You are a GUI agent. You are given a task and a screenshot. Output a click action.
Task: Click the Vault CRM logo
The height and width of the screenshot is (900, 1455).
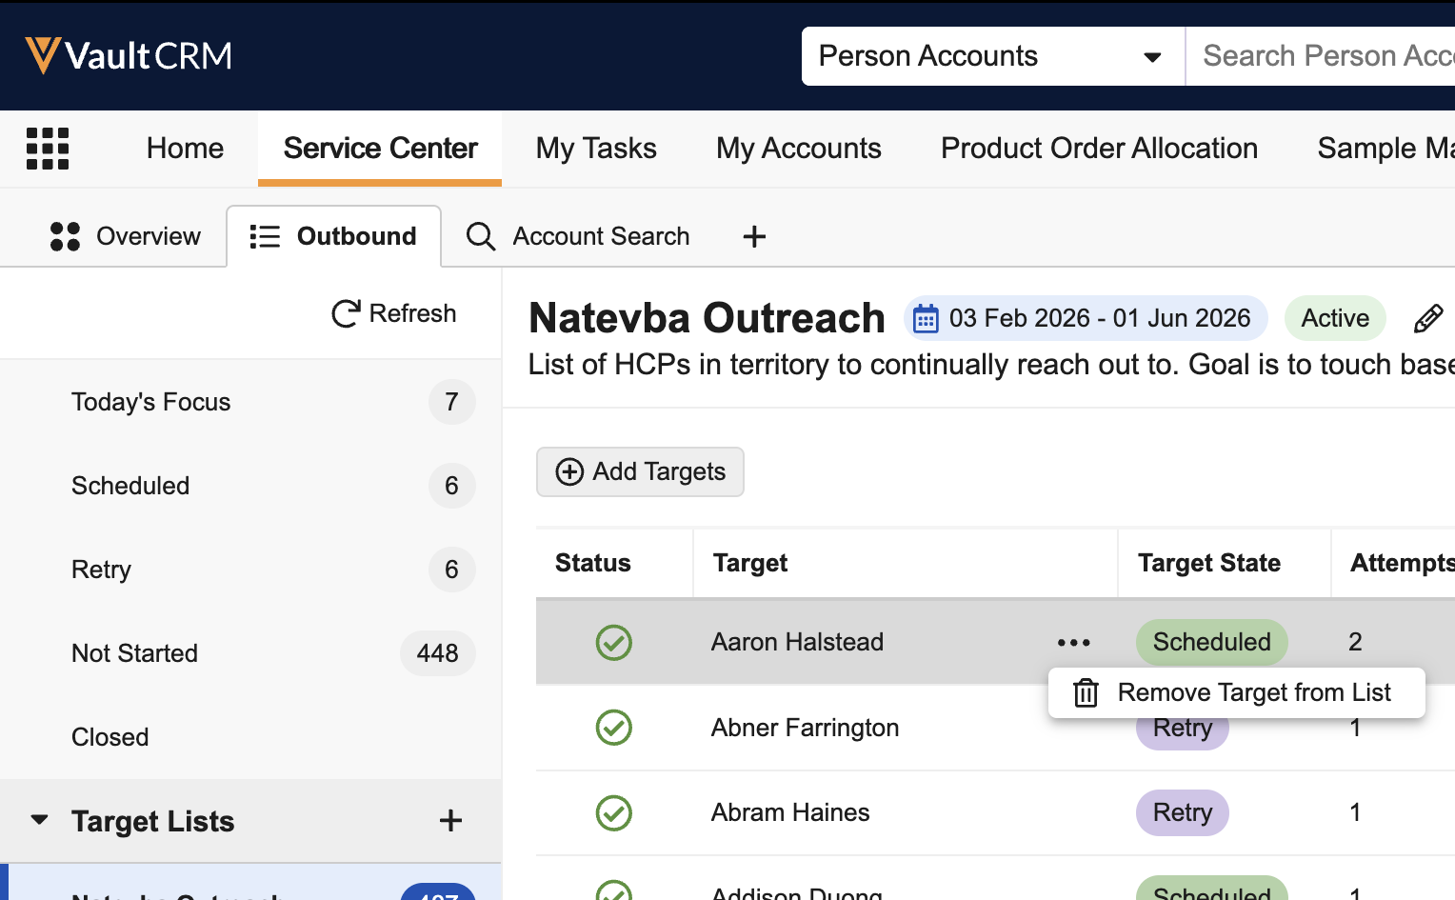129,55
